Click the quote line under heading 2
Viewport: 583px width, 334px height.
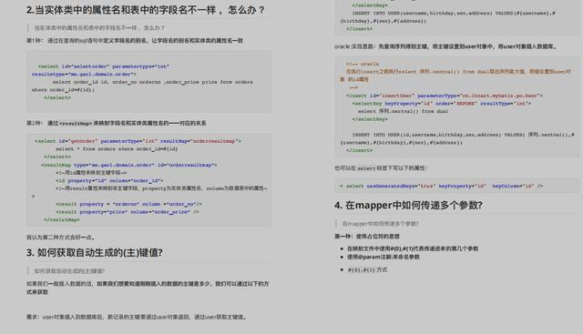[99, 28]
